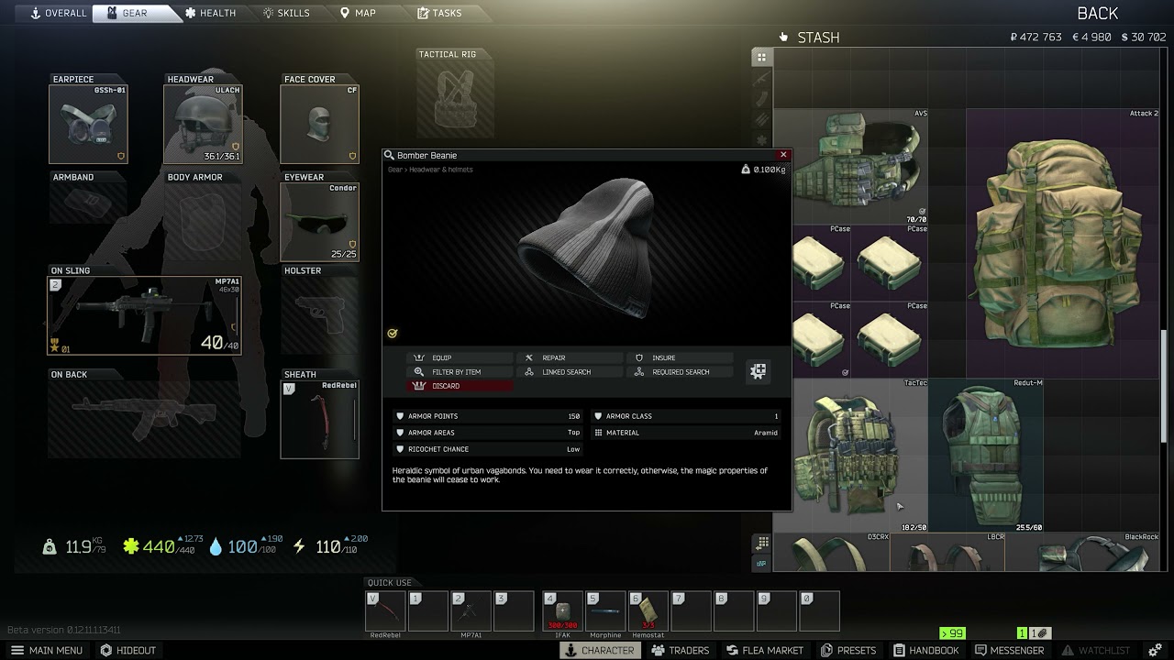Go to the Hideout
Image resolution: width=1174 pixels, height=660 pixels.
[128, 650]
